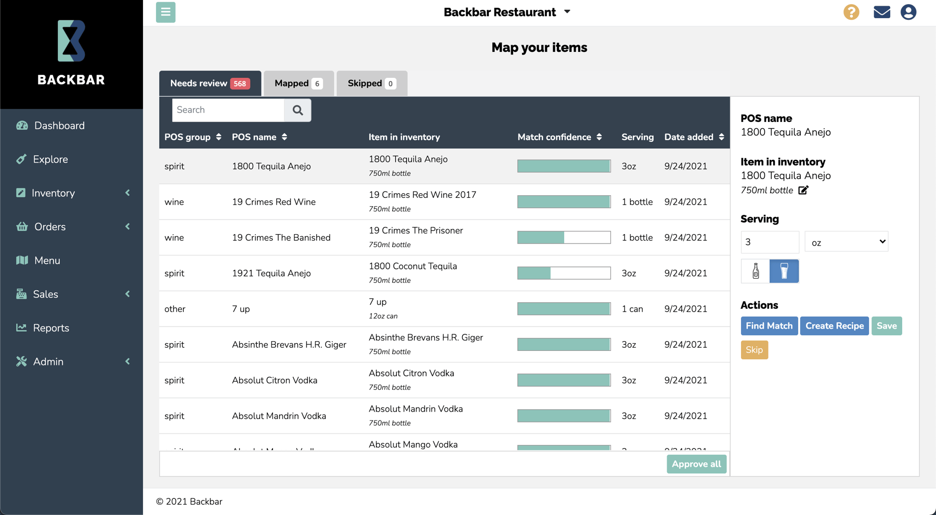Sort by POS group column arrows

click(x=219, y=137)
